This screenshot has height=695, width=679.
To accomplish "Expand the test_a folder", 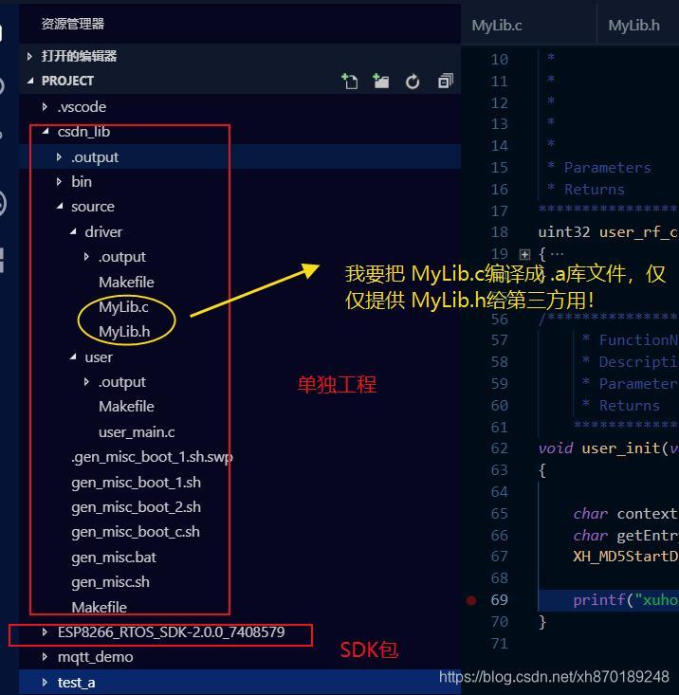I will (x=45, y=683).
